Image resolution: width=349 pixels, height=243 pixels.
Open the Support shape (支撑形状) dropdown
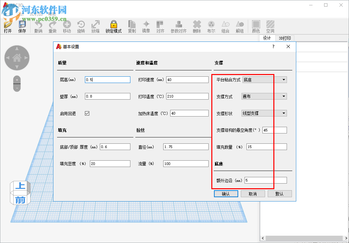tap(264, 113)
